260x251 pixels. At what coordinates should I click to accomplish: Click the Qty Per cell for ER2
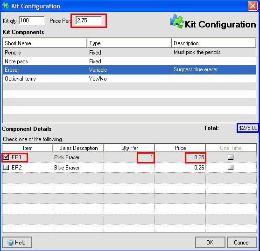point(129,168)
